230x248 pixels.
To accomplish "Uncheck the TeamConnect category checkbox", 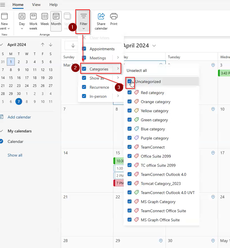I will click(129, 147).
